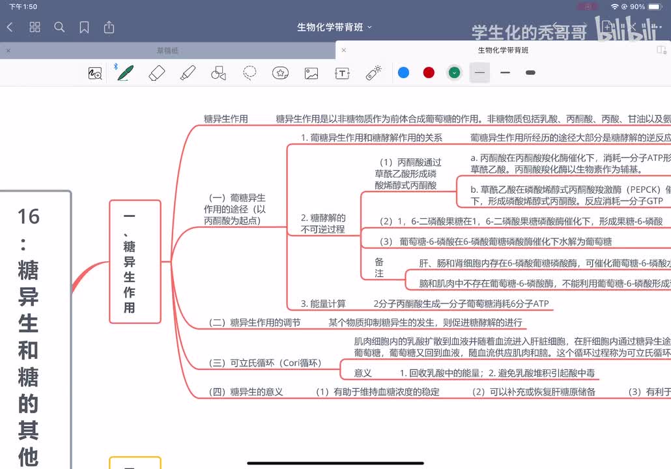
Task: Tap node (1) 丙酮酸通过草酰乙酸形成磷酸烯醇式丙酮酸
Action: point(408,174)
